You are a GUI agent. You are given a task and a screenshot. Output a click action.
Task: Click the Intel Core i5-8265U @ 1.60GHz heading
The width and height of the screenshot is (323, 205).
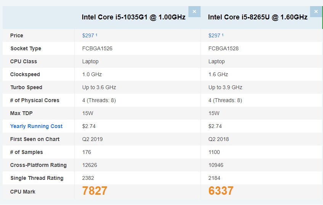point(258,17)
